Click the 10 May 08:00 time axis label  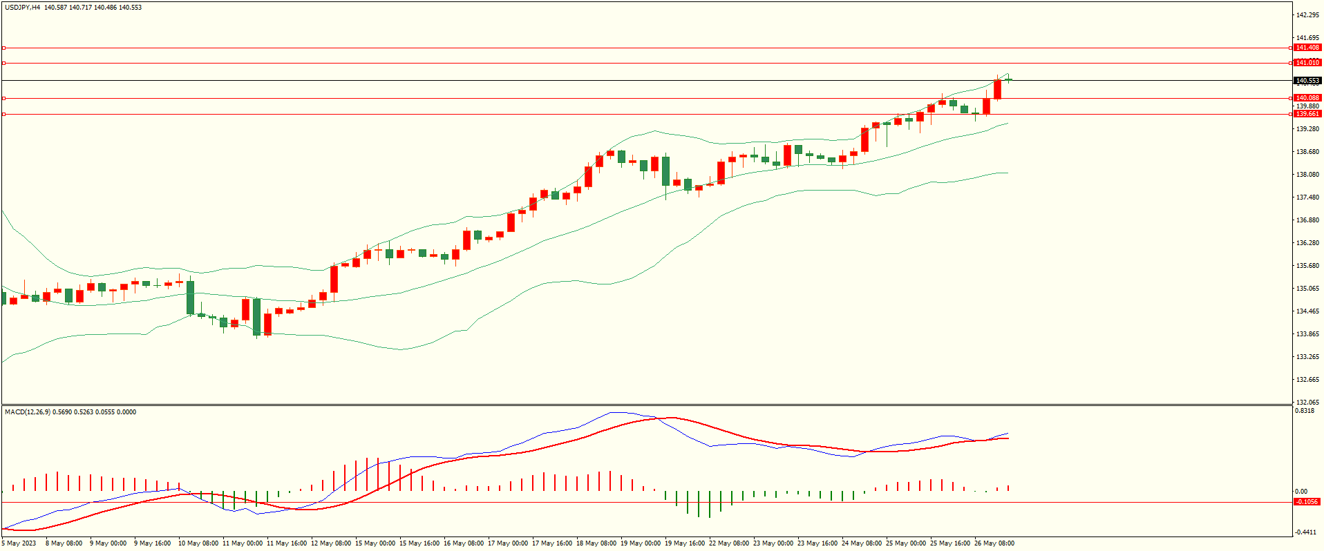(198, 543)
